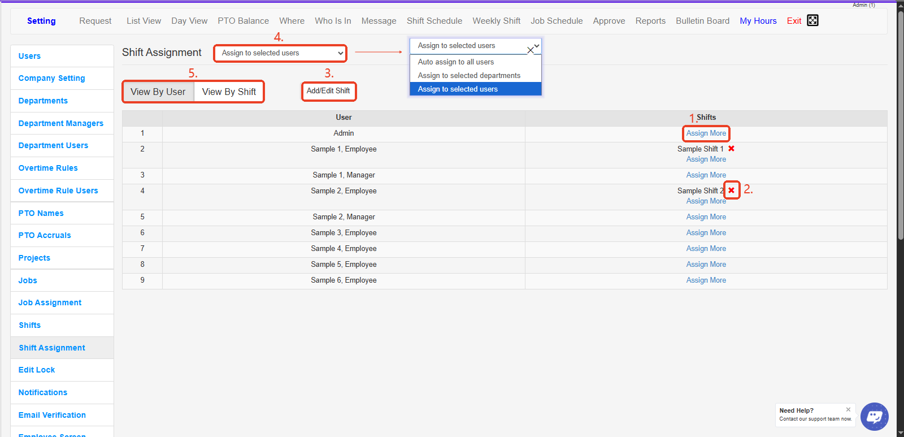
Task: Remove Sample Shift 1 with red X
Action: [x=731, y=149]
